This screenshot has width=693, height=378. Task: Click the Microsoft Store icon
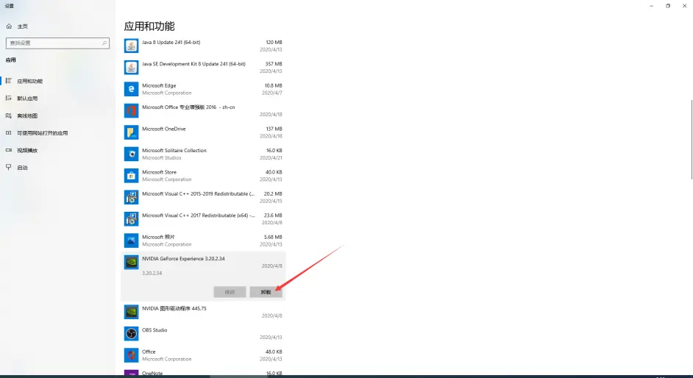click(x=131, y=176)
